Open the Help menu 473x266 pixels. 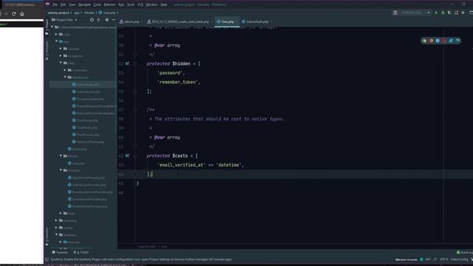[x=164, y=5]
